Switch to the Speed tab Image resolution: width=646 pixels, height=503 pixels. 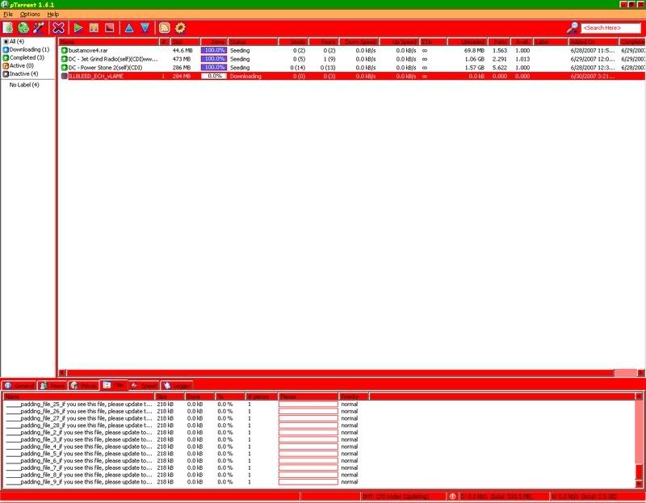pos(144,386)
